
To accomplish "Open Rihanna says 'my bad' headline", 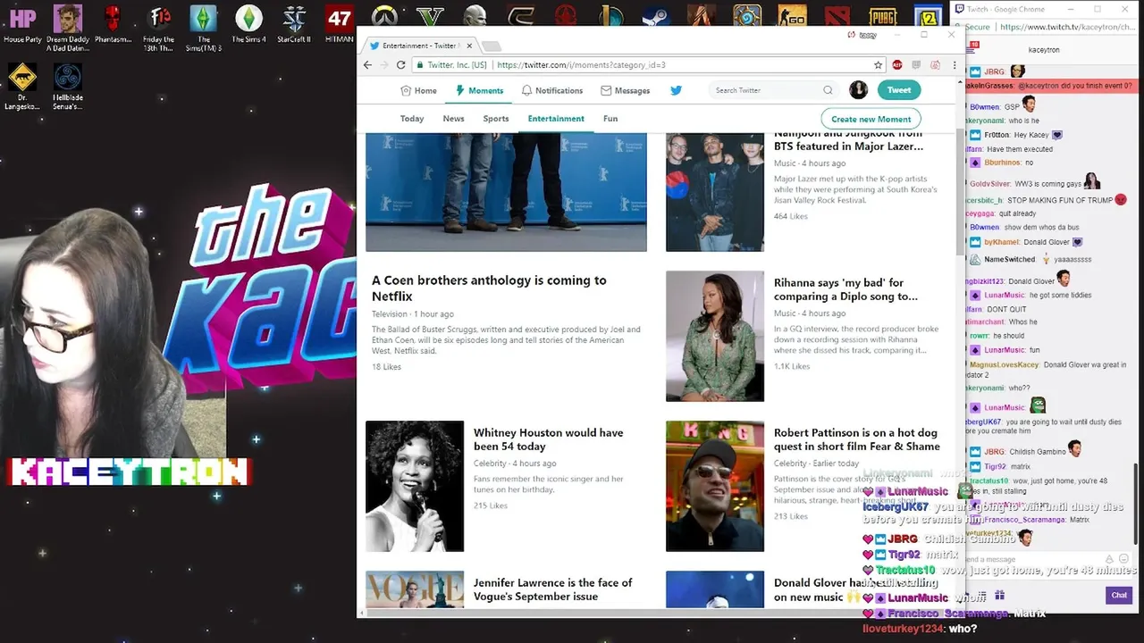I will pyautogui.click(x=845, y=289).
